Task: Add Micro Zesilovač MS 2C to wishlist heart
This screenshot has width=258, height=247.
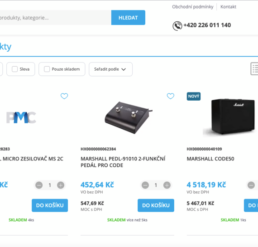Action: pos(64,96)
